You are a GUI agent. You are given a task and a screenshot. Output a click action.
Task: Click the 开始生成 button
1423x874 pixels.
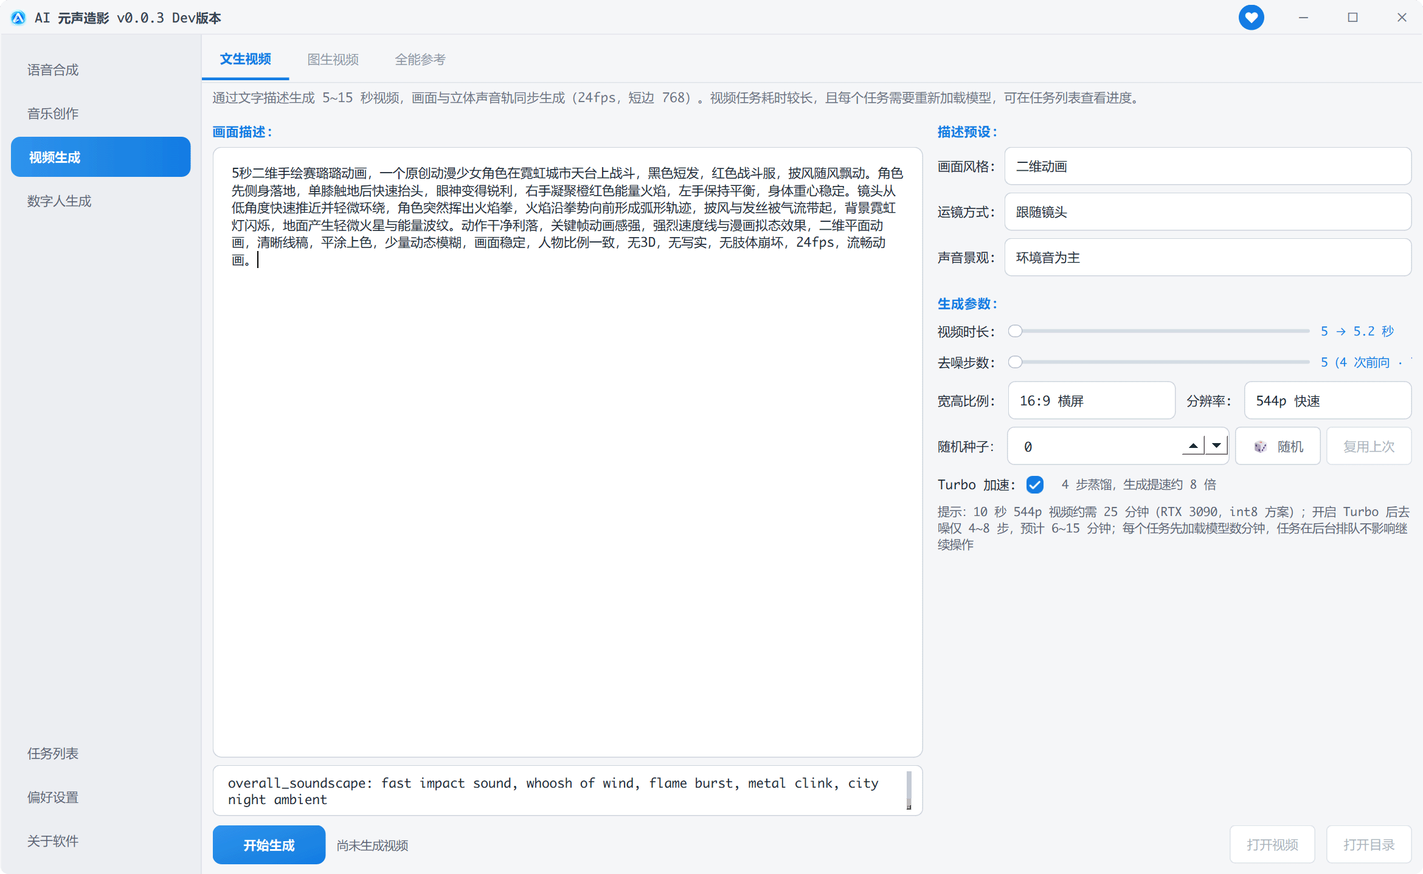[269, 845]
